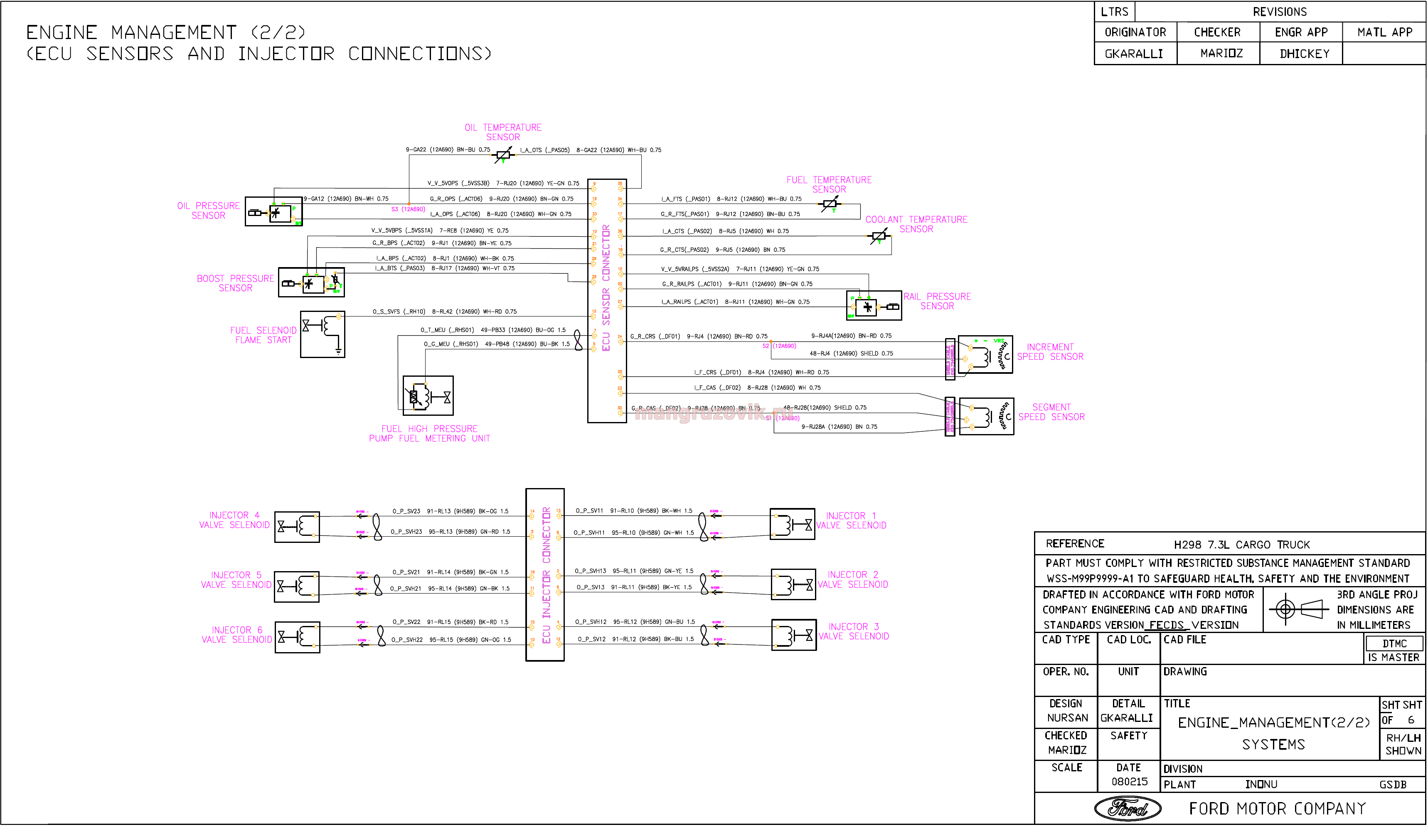Click the DTMC box in title block
Image resolution: width=1428 pixels, height=827 pixels.
tap(1395, 644)
